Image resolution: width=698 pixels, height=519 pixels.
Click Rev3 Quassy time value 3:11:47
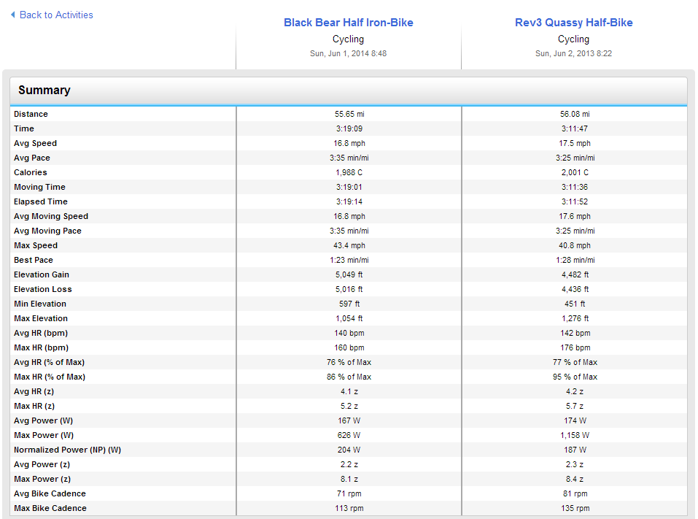click(574, 128)
